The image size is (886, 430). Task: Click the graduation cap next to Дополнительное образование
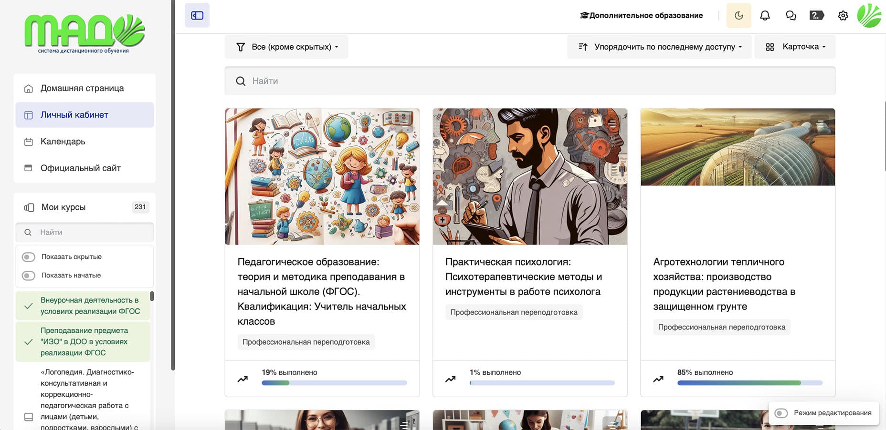tap(584, 15)
